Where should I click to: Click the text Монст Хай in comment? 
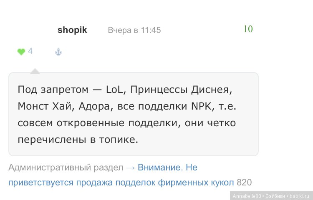pyautogui.click(x=45, y=106)
